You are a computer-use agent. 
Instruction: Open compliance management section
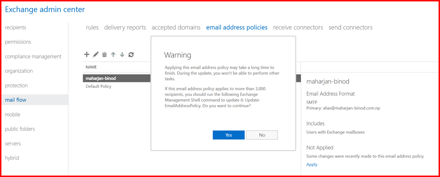tap(33, 57)
